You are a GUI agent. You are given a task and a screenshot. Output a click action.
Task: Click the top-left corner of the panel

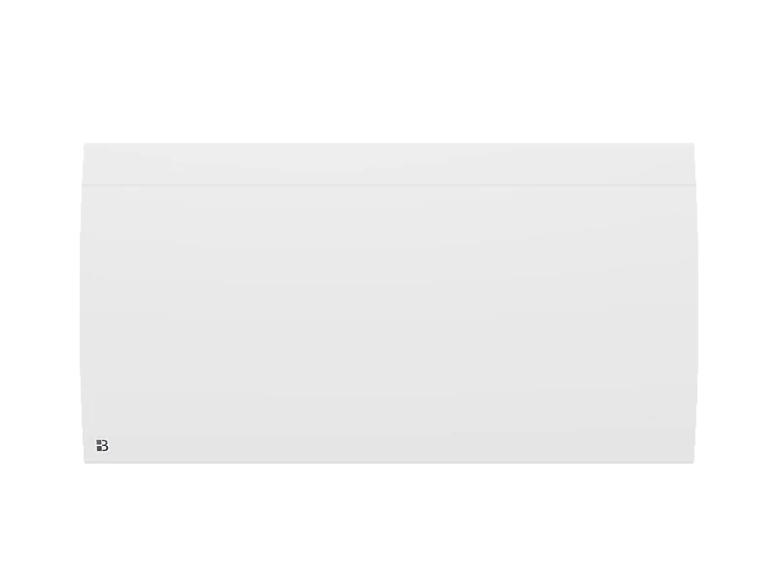pos(86,145)
